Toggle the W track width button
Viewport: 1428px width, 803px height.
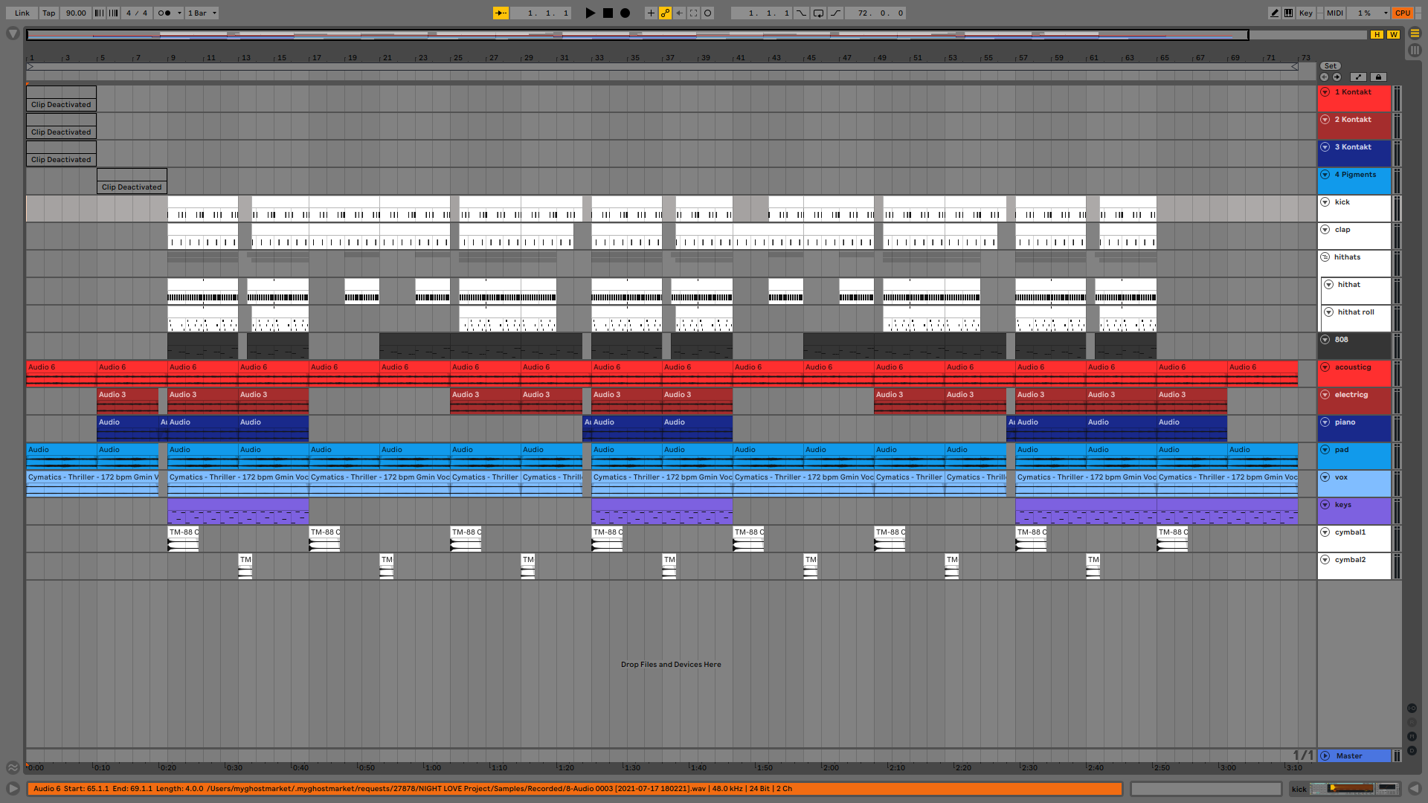(1393, 35)
